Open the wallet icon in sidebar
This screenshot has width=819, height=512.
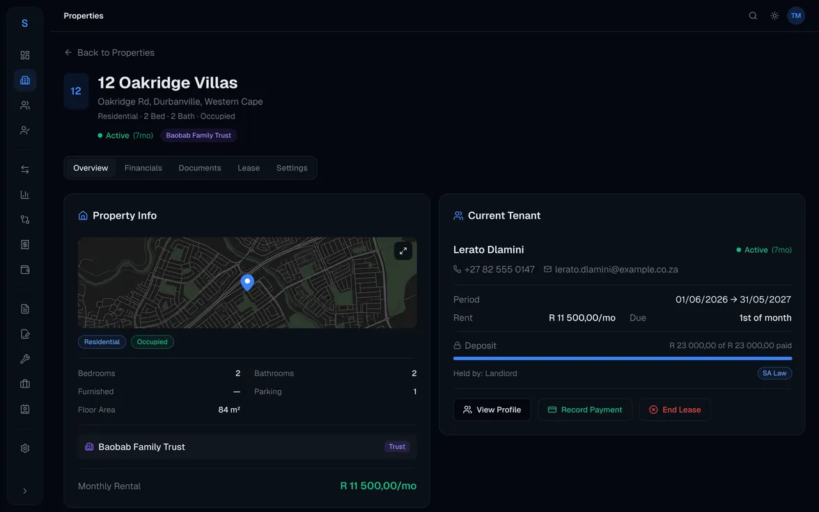click(24, 270)
